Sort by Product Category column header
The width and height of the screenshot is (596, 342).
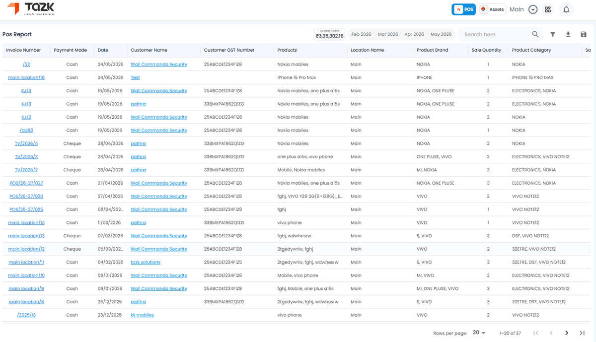click(x=531, y=50)
